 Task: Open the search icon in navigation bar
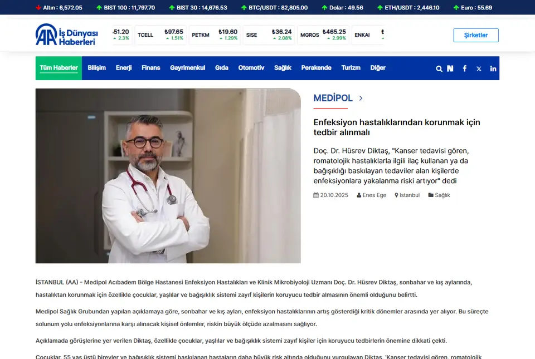(439, 69)
